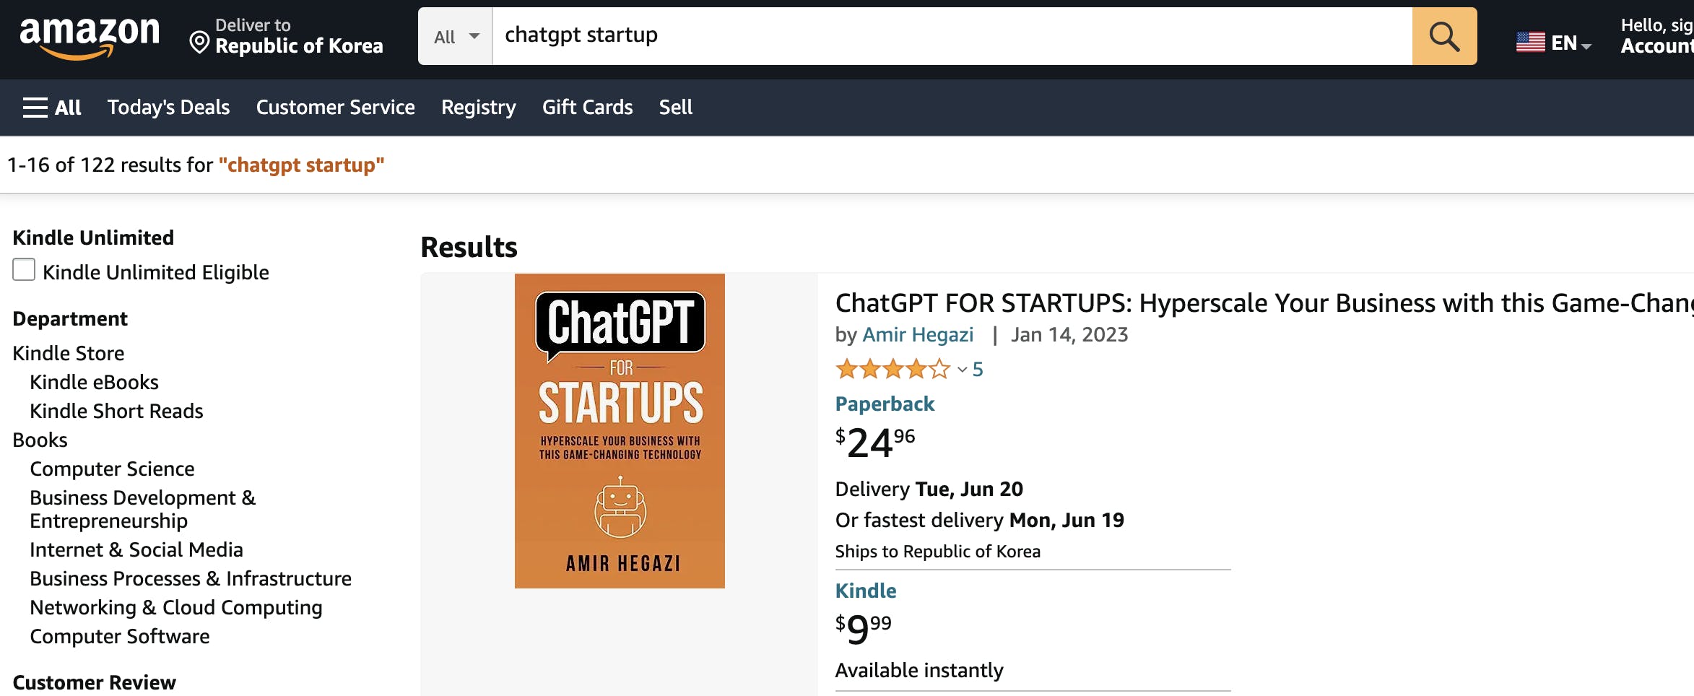Expand the EN language selector

pyautogui.click(x=1571, y=44)
